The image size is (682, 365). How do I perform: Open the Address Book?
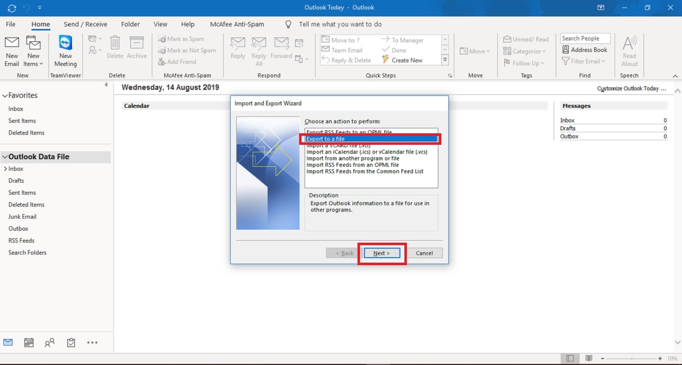[x=585, y=50]
